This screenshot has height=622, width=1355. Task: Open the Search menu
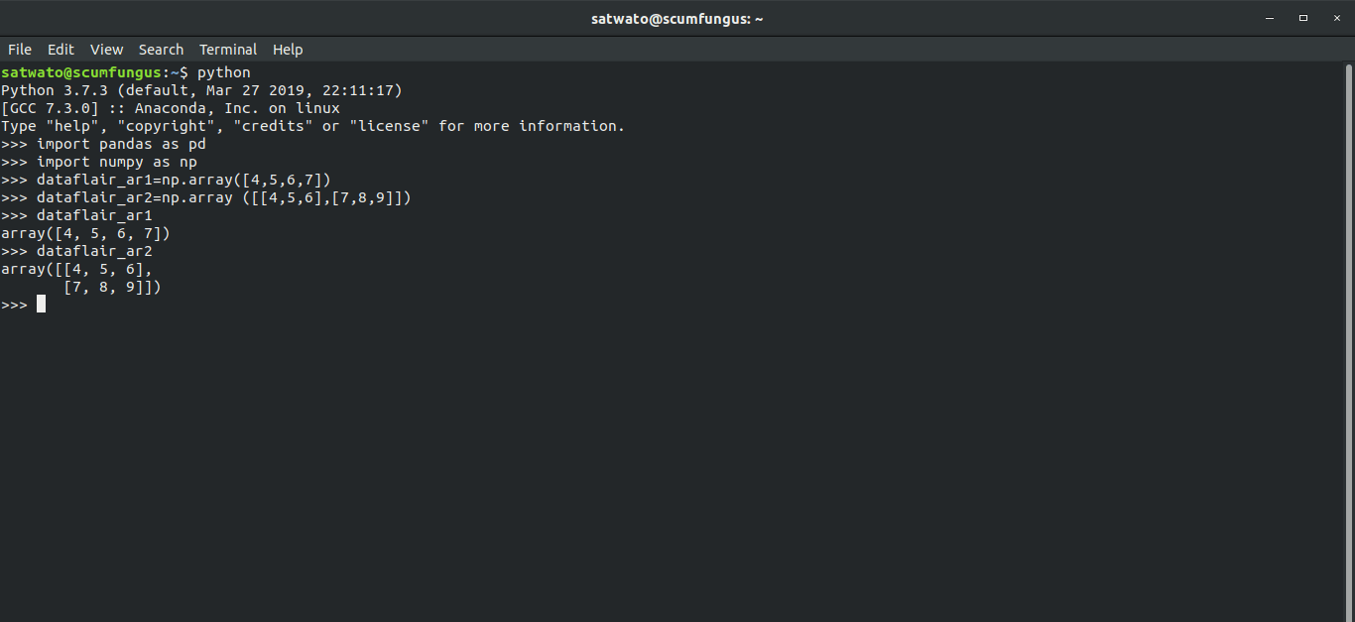coord(161,49)
